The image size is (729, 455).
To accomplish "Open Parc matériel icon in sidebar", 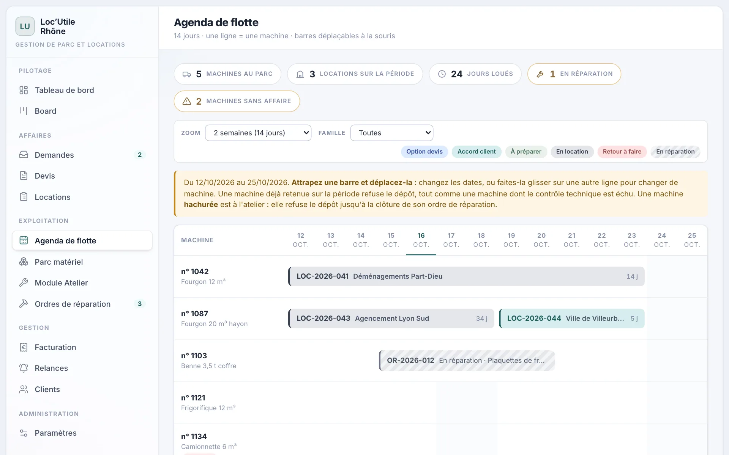I will [24, 262].
